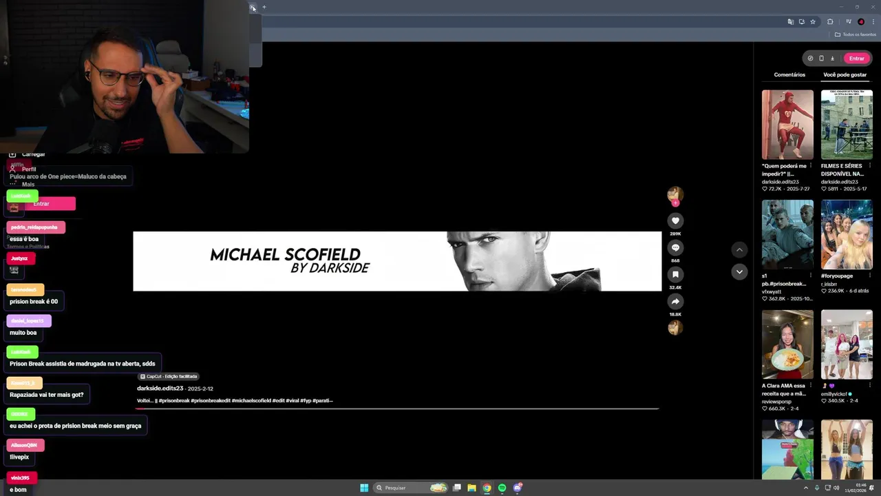Open the red costume "Quem poderá me impedir?" video
Viewport: 881px width, 496px height.
[787, 125]
